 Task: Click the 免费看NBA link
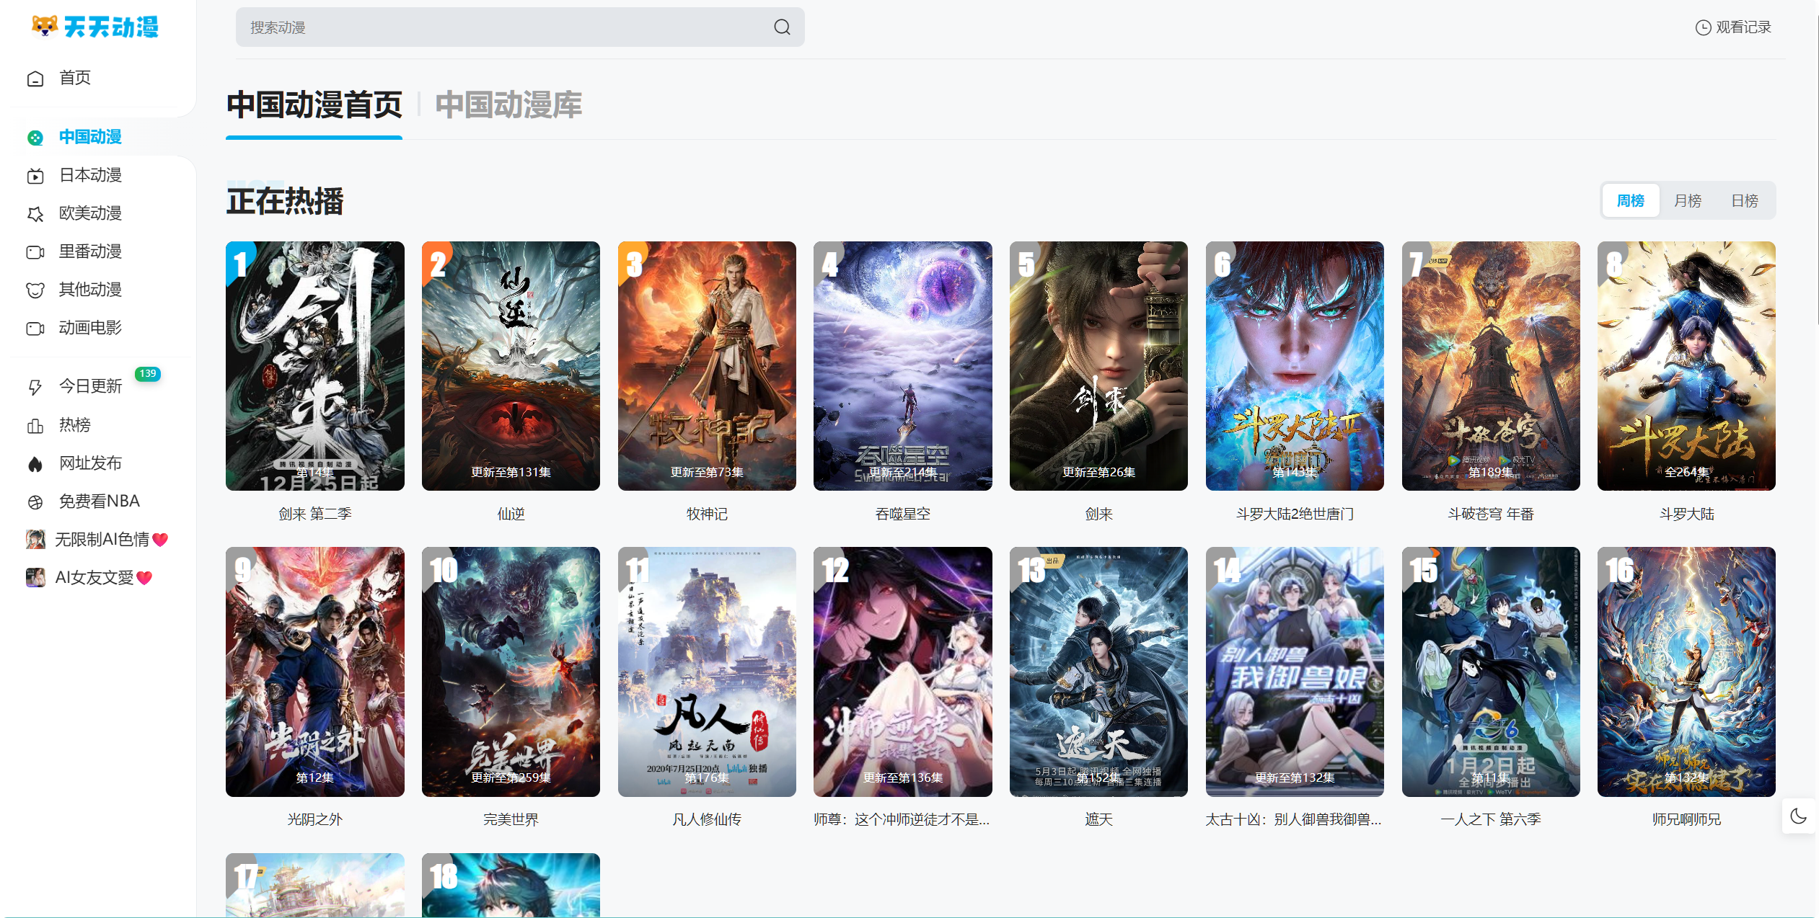(x=98, y=501)
